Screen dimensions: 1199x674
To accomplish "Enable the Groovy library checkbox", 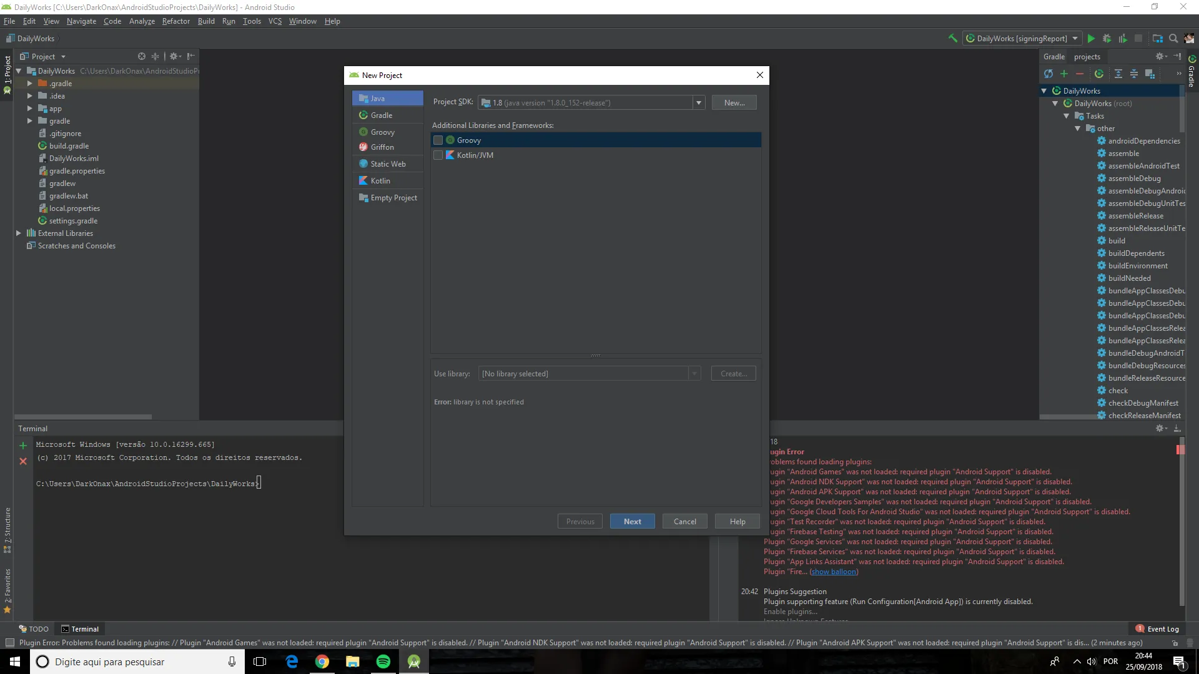I will 438,140.
